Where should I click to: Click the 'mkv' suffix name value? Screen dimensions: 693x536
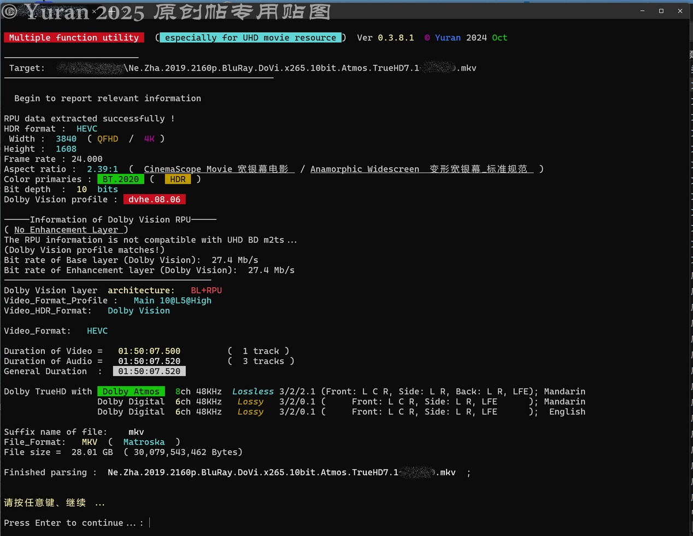coord(136,432)
